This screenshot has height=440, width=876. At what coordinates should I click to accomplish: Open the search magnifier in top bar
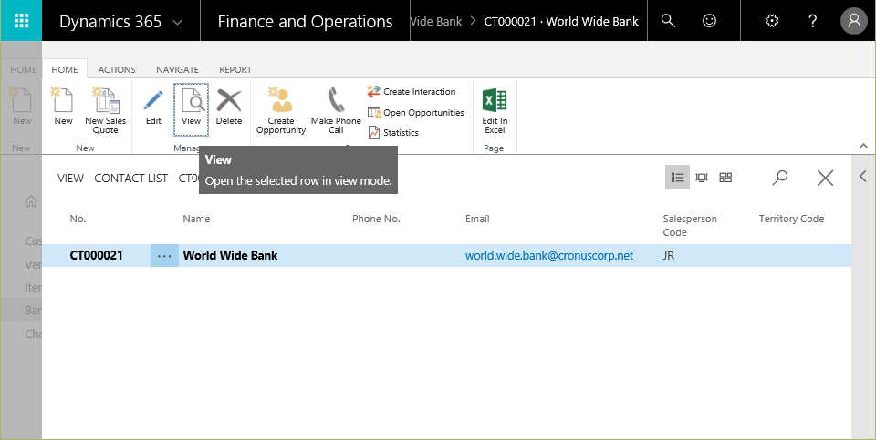click(x=668, y=21)
